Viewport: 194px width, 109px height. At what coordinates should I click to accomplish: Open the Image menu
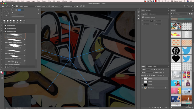click(x=28, y=1)
